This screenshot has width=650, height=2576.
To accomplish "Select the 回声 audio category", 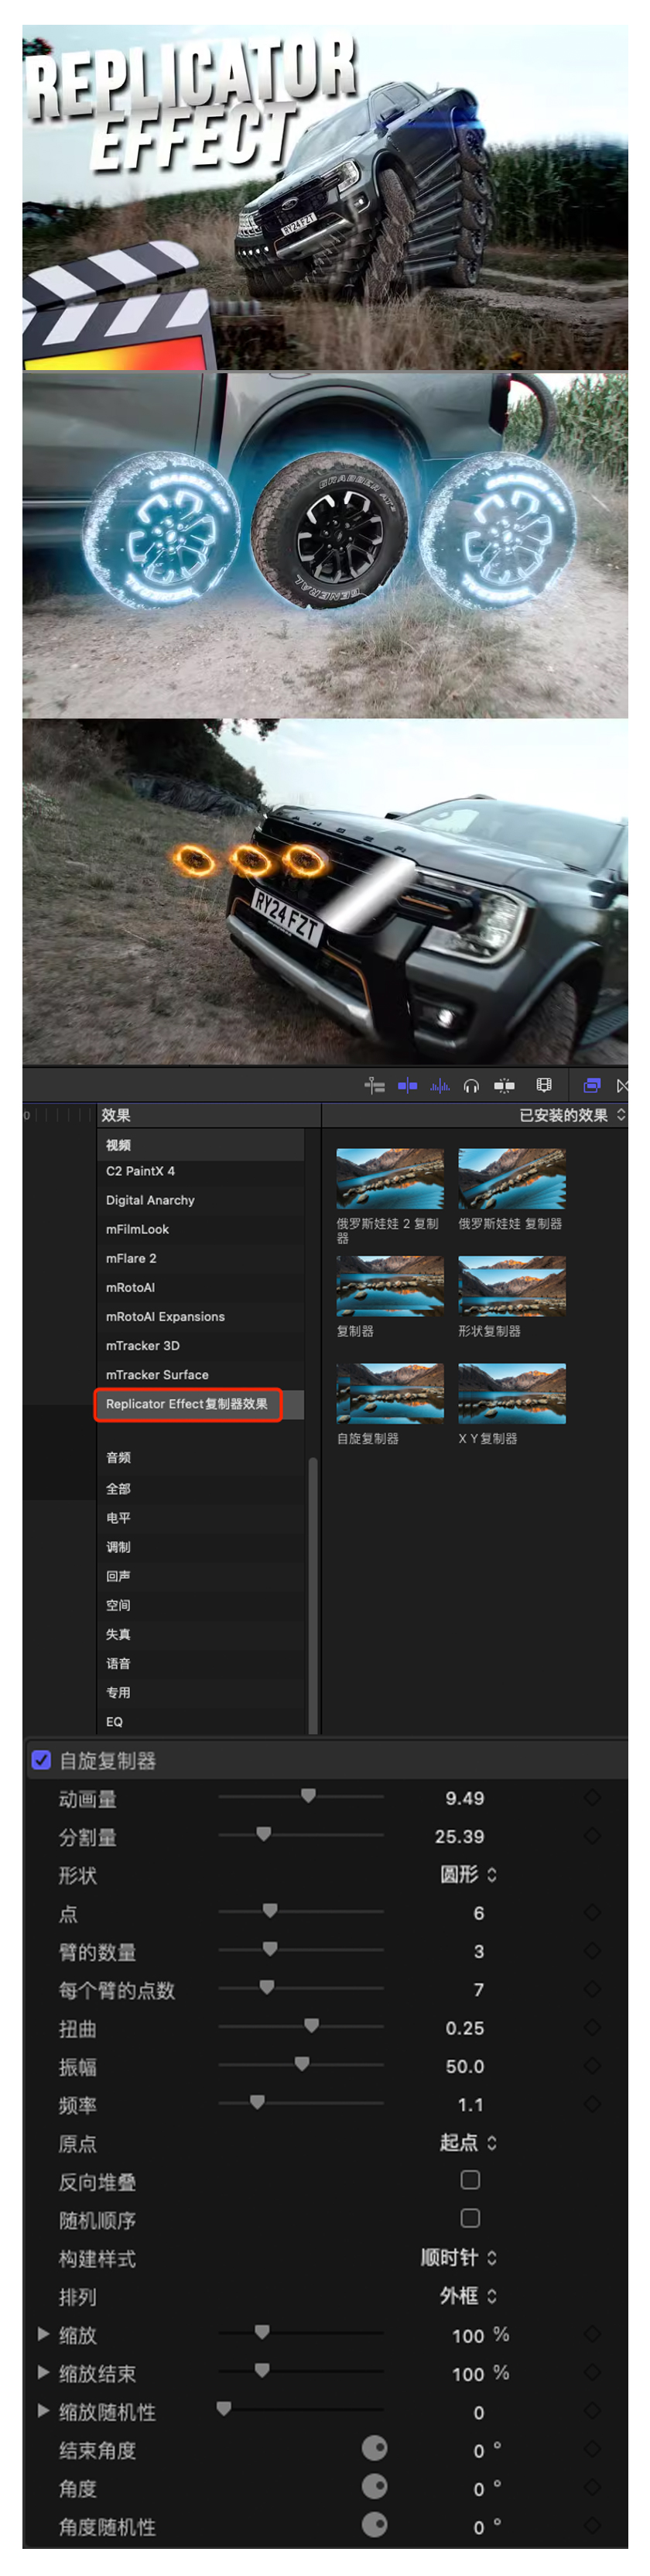I will pos(200,1576).
